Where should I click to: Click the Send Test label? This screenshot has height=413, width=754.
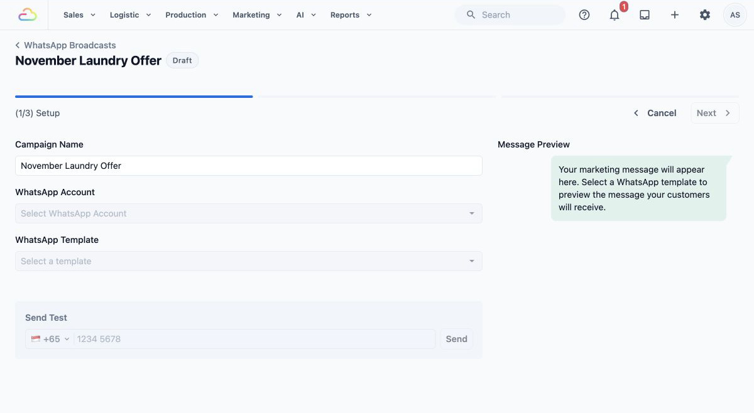point(46,318)
